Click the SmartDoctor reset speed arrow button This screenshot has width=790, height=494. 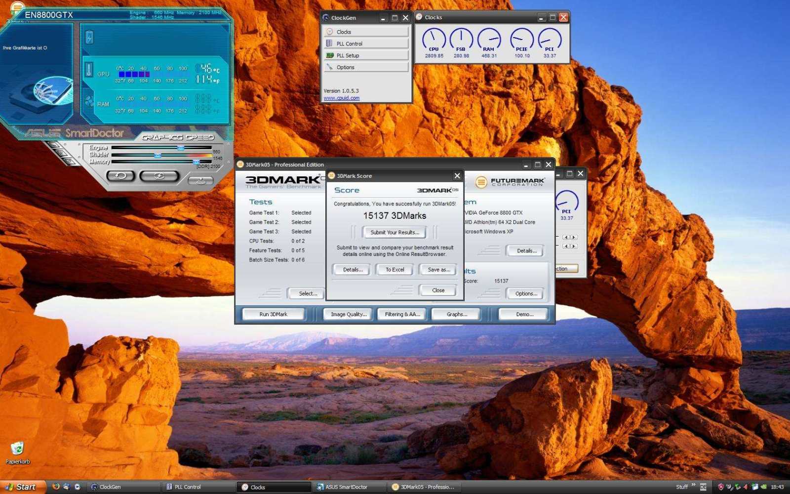click(120, 175)
